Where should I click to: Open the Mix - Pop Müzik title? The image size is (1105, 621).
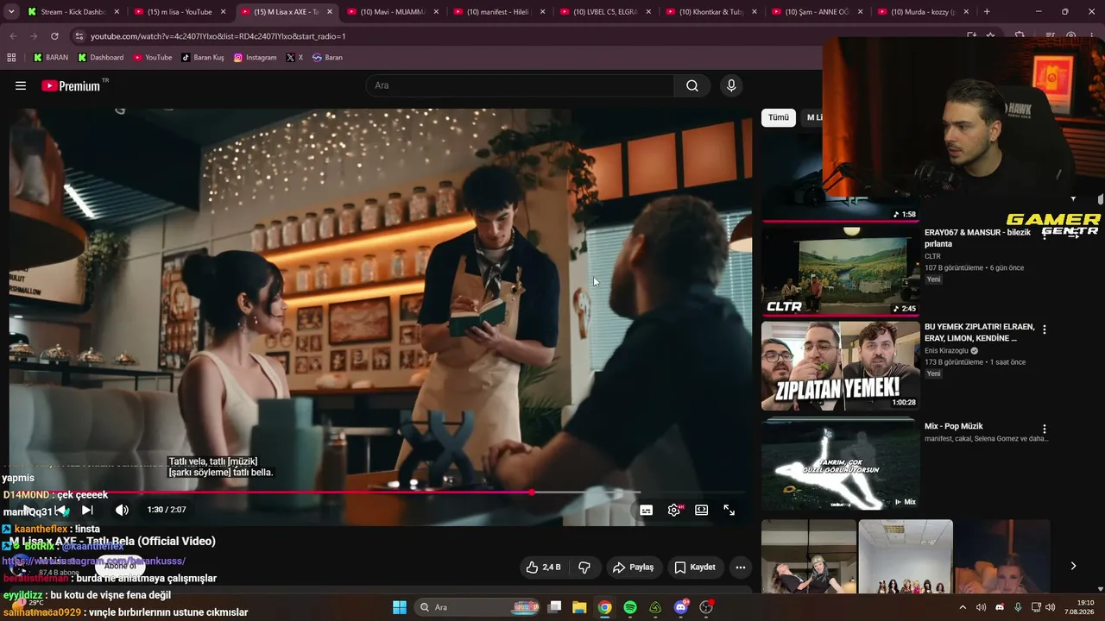954,426
